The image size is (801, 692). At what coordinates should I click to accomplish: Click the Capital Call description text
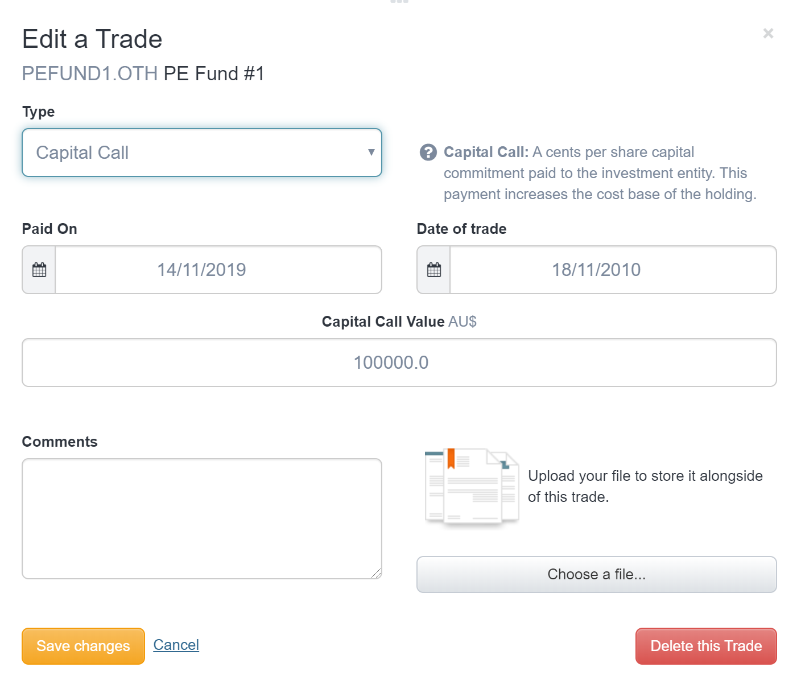[600, 173]
